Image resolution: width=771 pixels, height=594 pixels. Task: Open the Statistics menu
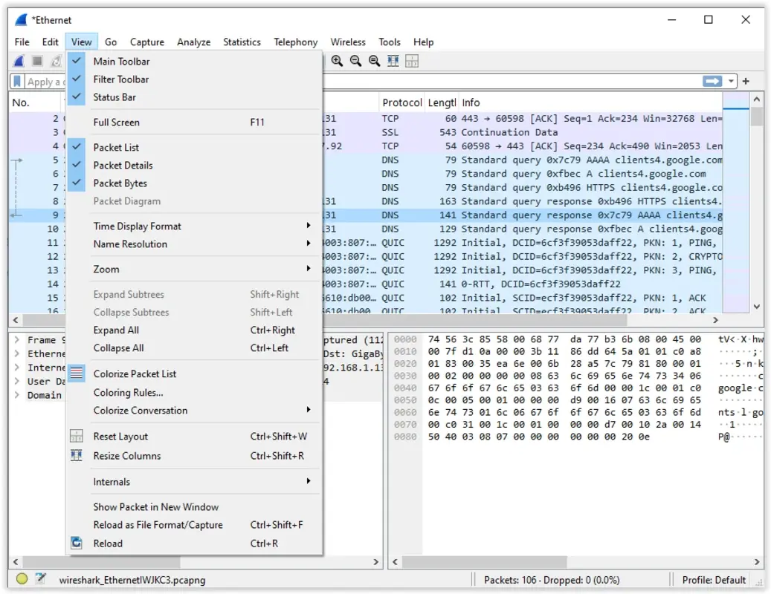pos(242,42)
